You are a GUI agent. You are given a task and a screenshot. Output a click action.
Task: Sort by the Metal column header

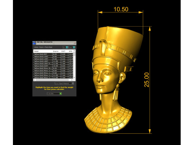tap(42, 51)
